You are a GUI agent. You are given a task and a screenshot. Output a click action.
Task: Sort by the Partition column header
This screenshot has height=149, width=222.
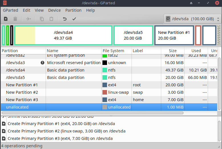coord(23,51)
